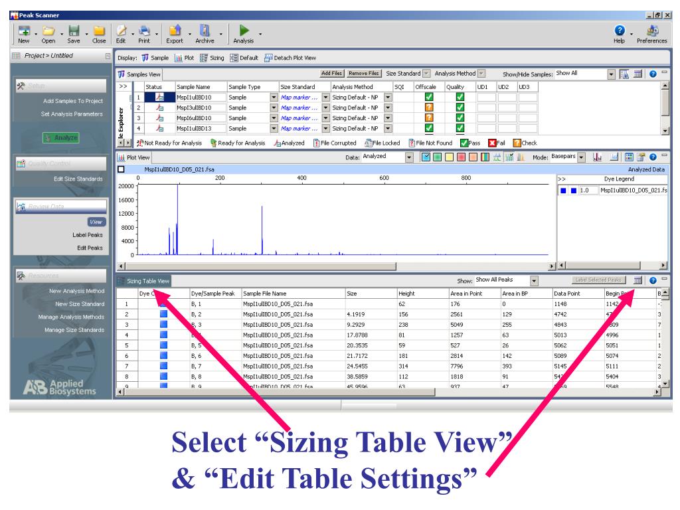Toggle the yellow dye channel

(450, 157)
